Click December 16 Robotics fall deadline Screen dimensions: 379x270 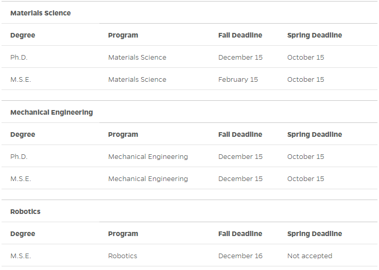[240, 256]
